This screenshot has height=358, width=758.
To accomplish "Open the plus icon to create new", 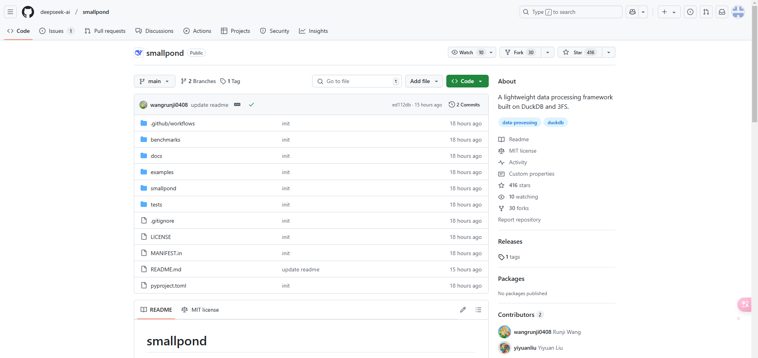I will [664, 12].
